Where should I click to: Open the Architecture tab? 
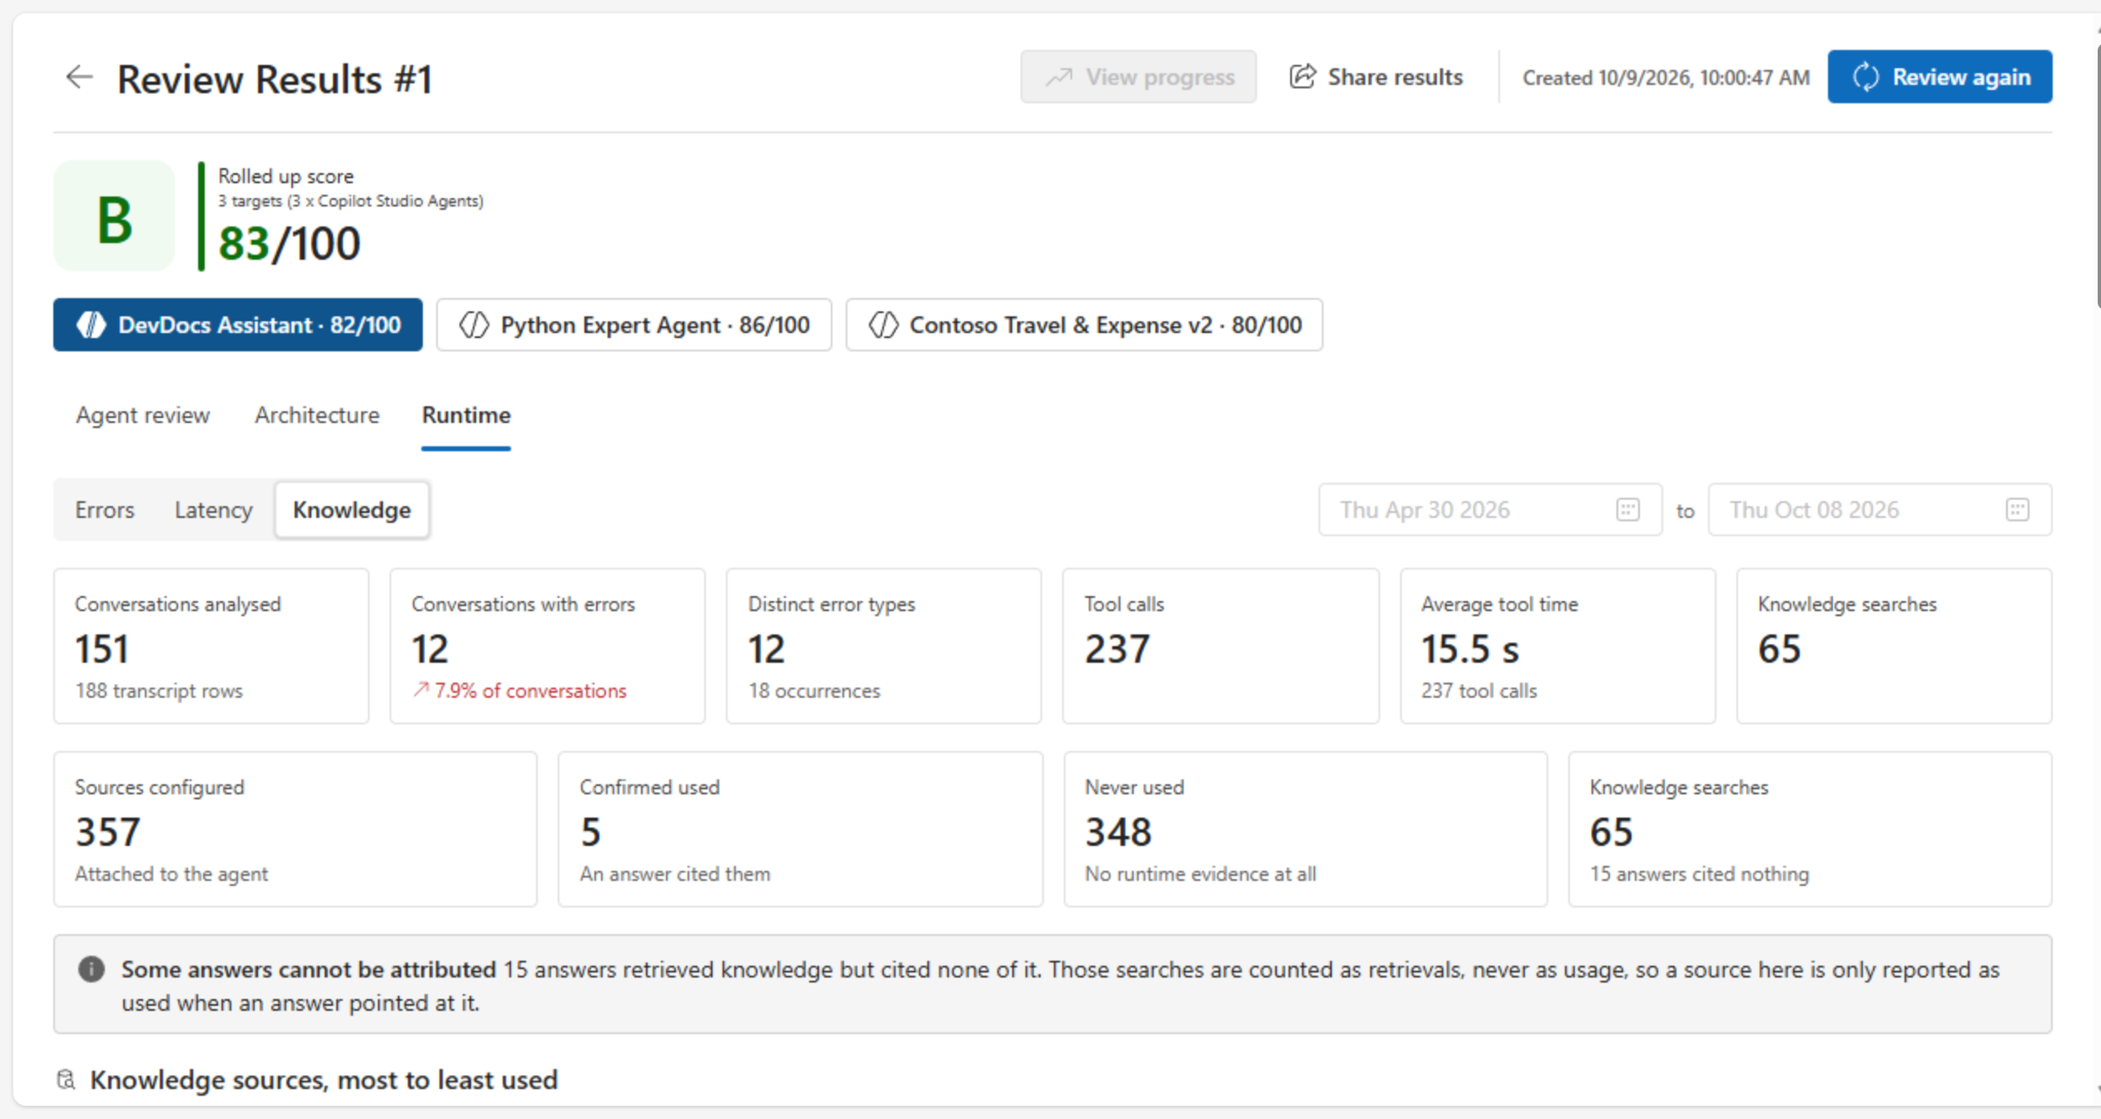tap(317, 415)
